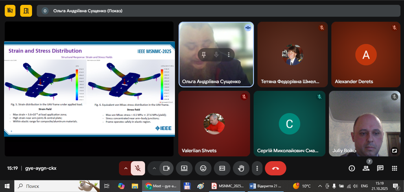Show the participants list panel

click(366, 168)
